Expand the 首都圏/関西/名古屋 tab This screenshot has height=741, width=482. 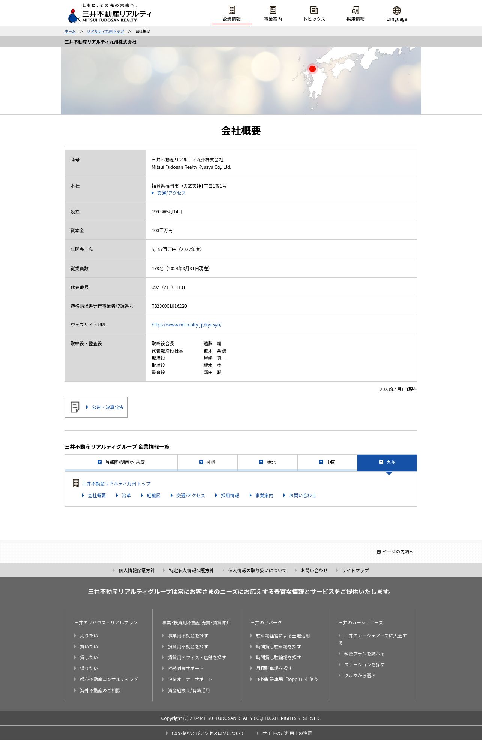[x=121, y=463]
